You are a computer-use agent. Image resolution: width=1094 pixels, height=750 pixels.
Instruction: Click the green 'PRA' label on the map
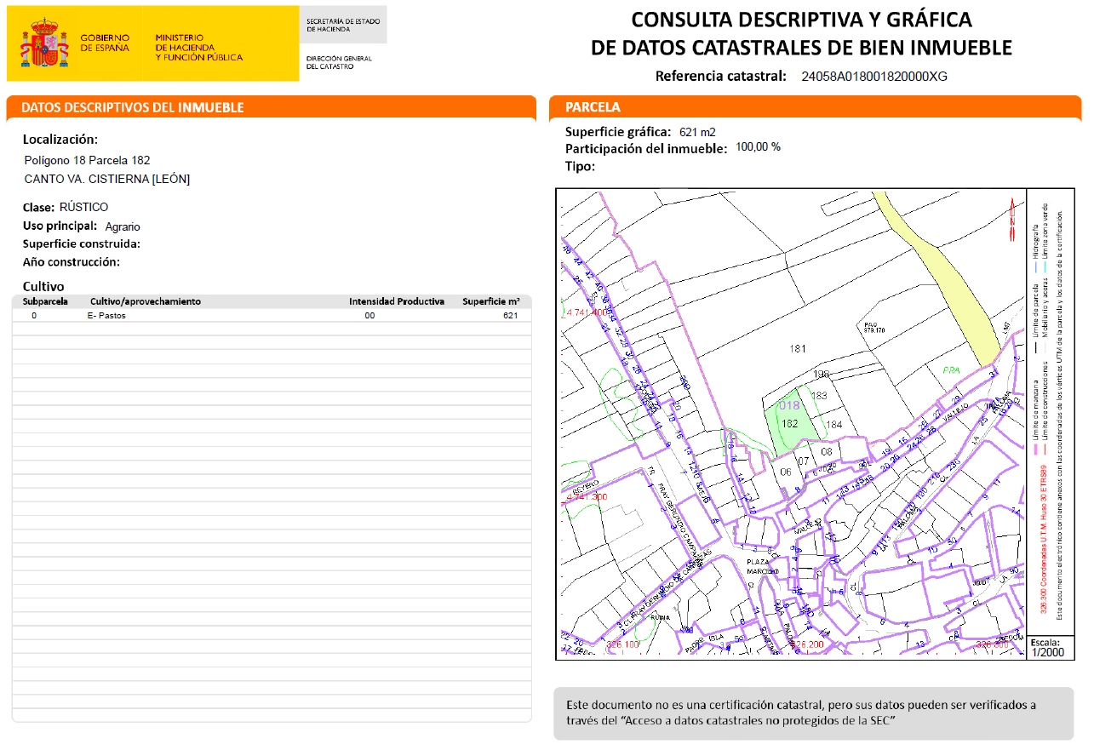pos(950,370)
